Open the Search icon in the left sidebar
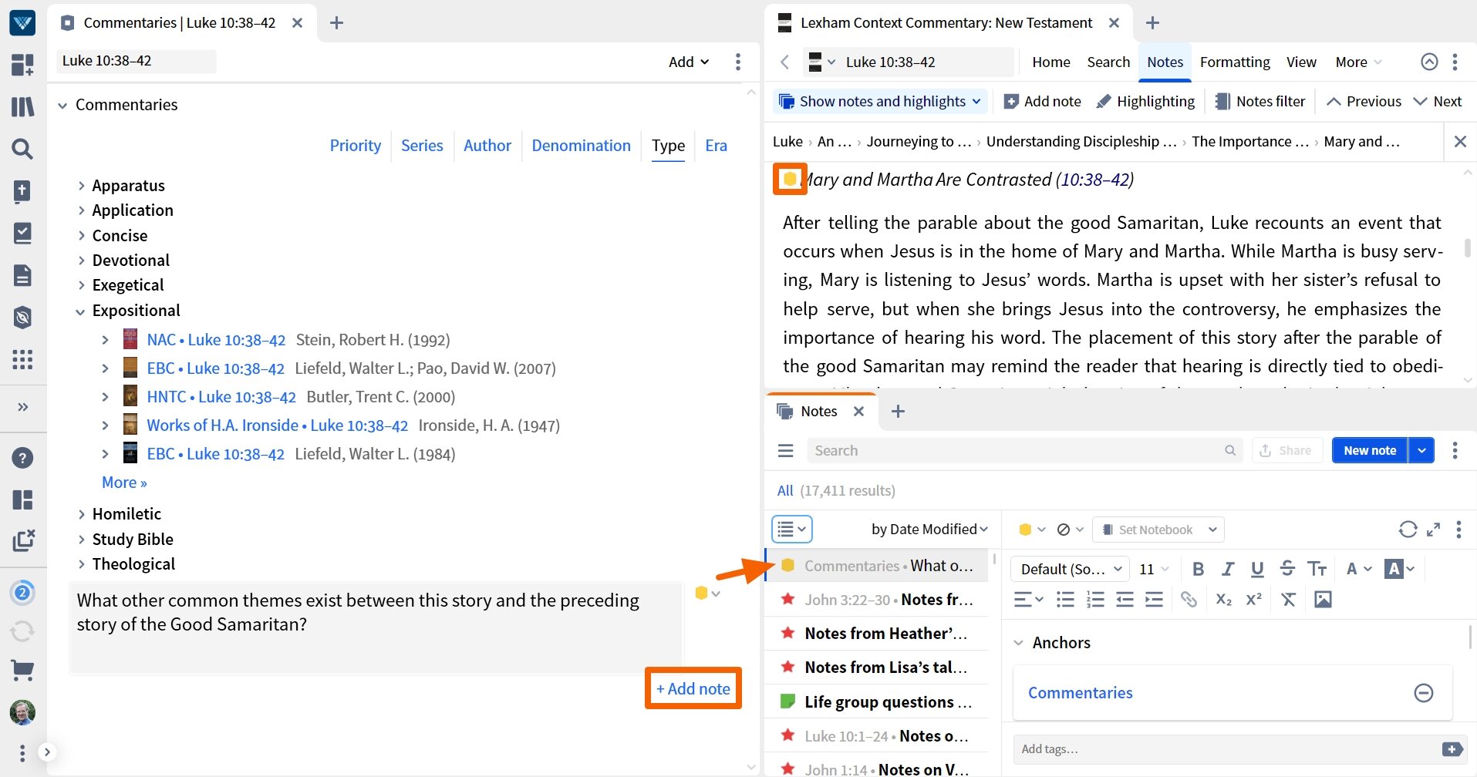1477x777 pixels. [22, 149]
